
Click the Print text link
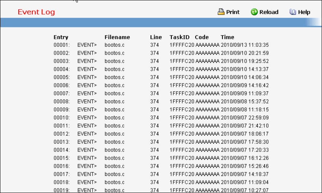233,12
